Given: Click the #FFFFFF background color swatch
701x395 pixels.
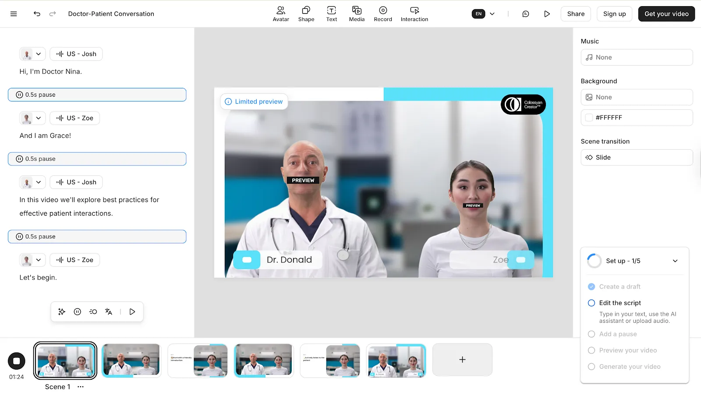Looking at the screenshot, I should pyautogui.click(x=589, y=118).
